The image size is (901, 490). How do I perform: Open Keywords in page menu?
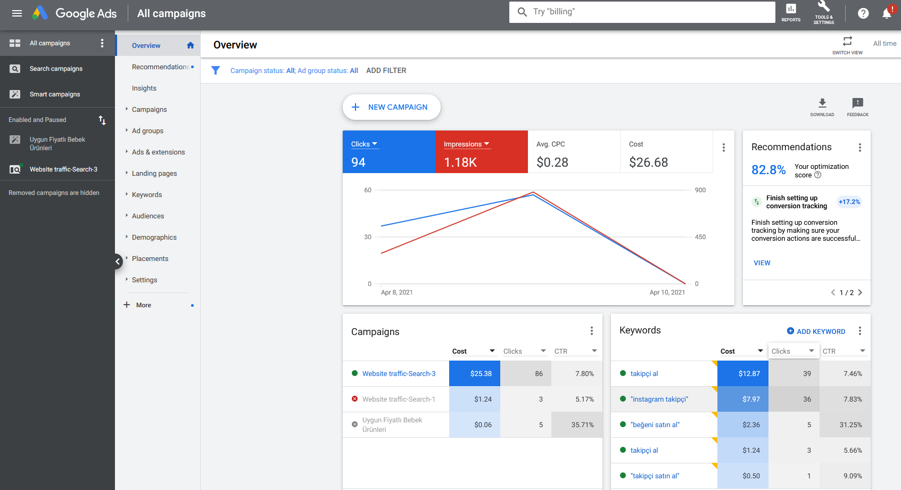[x=147, y=194]
